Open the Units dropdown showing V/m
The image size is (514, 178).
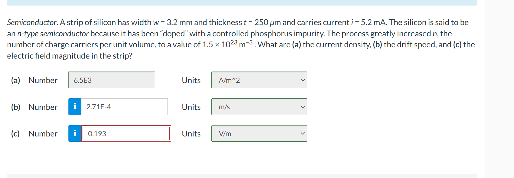[x=259, y=133]
